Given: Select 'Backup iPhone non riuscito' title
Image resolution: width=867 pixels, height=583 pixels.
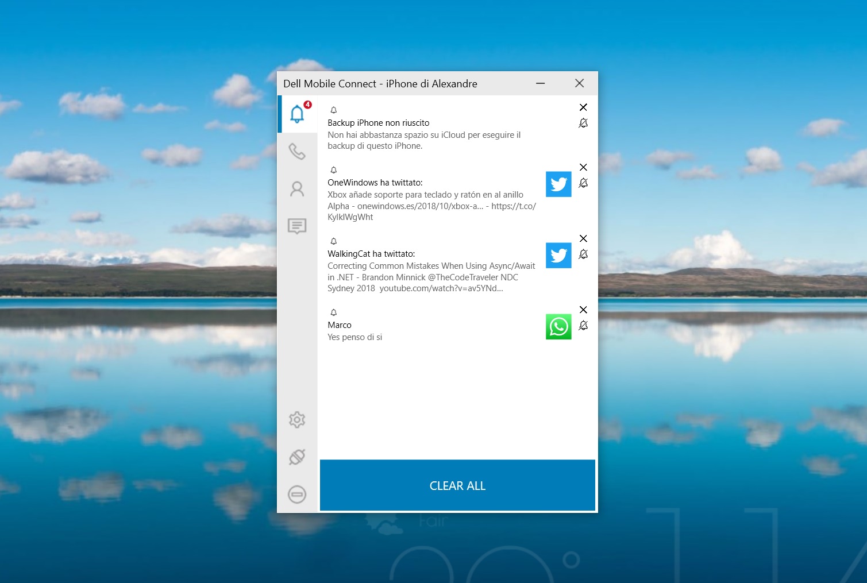Looking at the screenshot, I should tap(378, 123).
